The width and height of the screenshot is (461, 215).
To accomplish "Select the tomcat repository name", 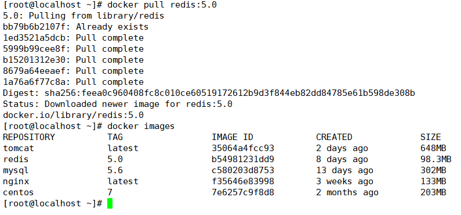I will [x=19, y=148].
